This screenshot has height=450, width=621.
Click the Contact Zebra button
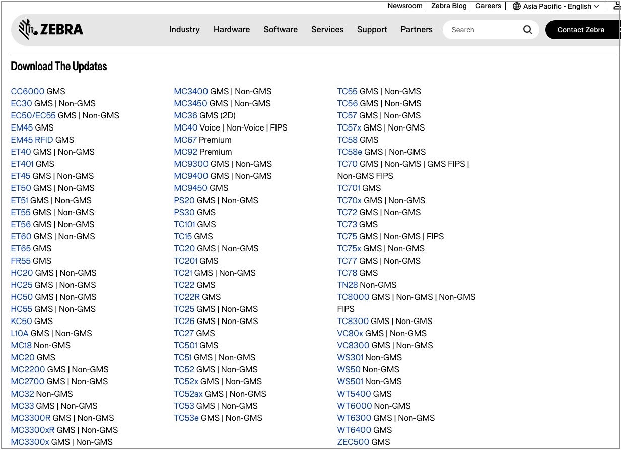coord(582,30)
